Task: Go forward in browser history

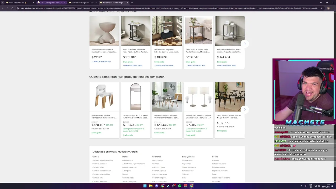Action: 7,8
